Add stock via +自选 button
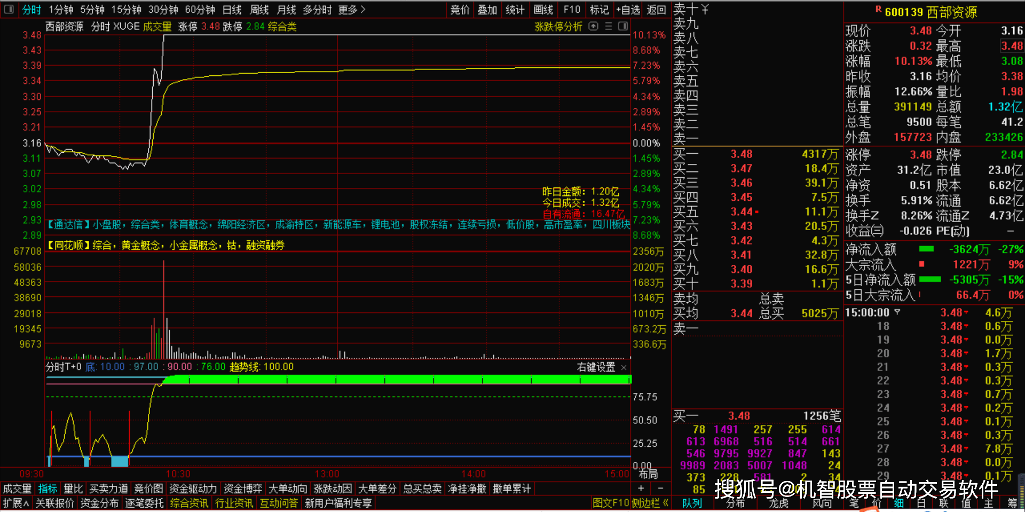Viewport: 1025px width, 512px height. coord(628,10)
